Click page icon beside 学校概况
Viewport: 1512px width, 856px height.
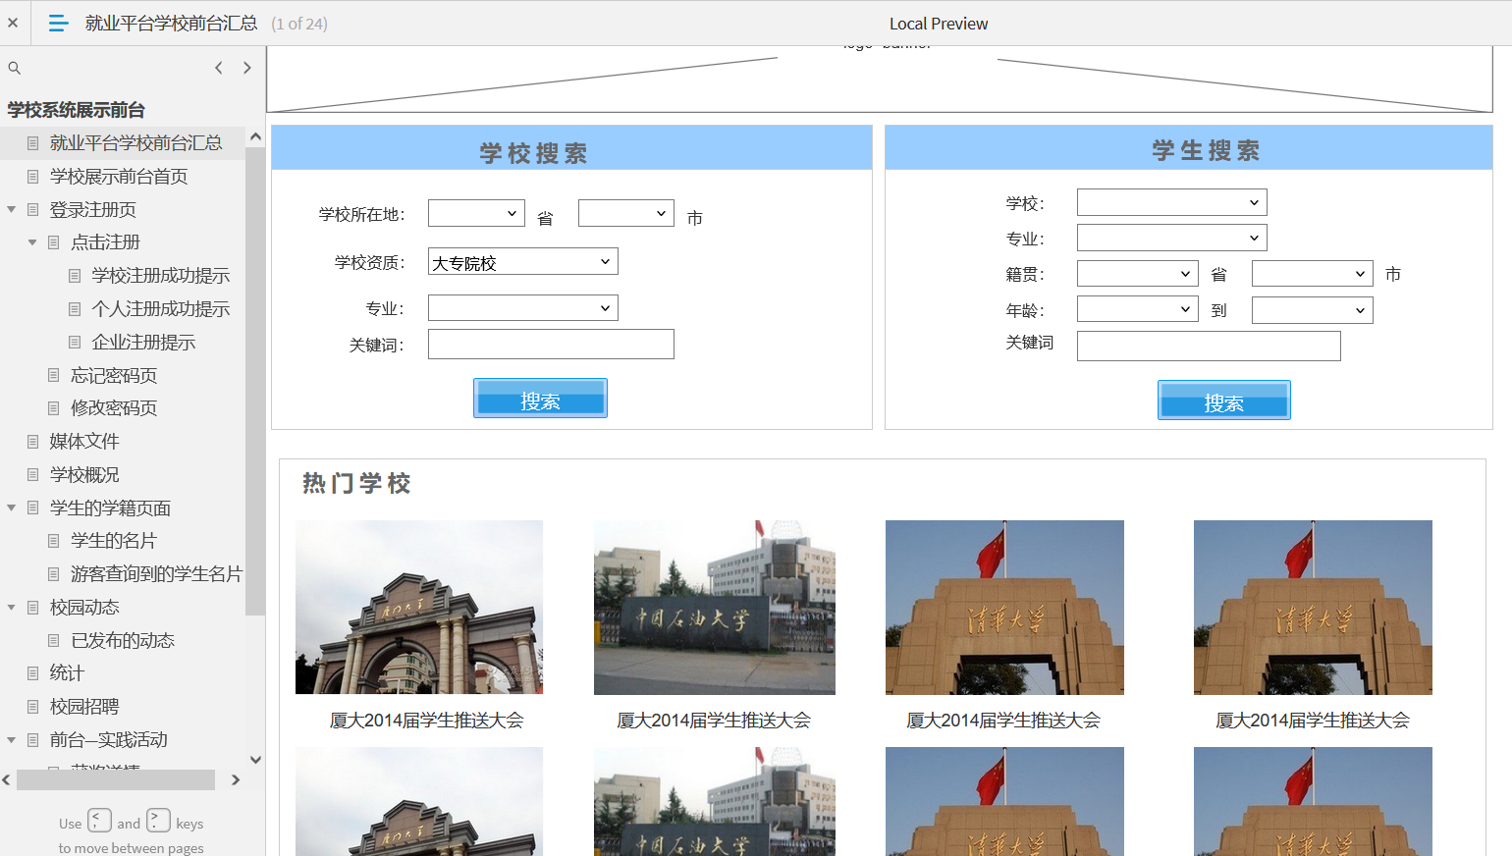[x=33, y=475]
